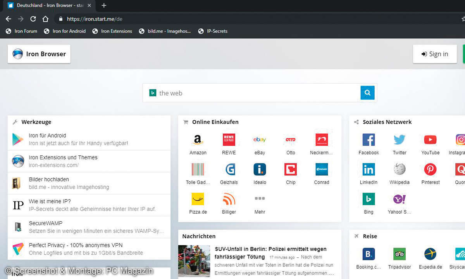Open the Bing search engine selector icon
The image size is (465, 279).
click(x=153, y=93)
